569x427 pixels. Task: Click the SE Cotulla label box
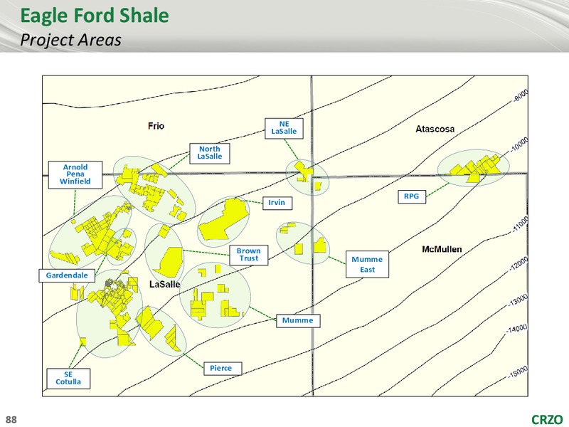[x=68, y=379]
